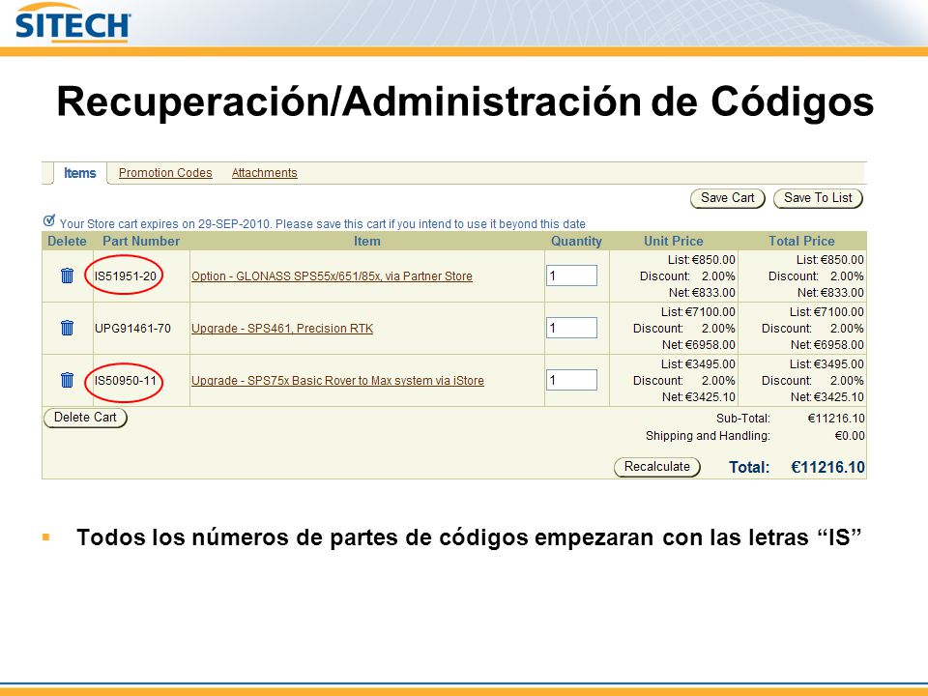
Task: Click part number IS51951-20
Action: [126, 275]
